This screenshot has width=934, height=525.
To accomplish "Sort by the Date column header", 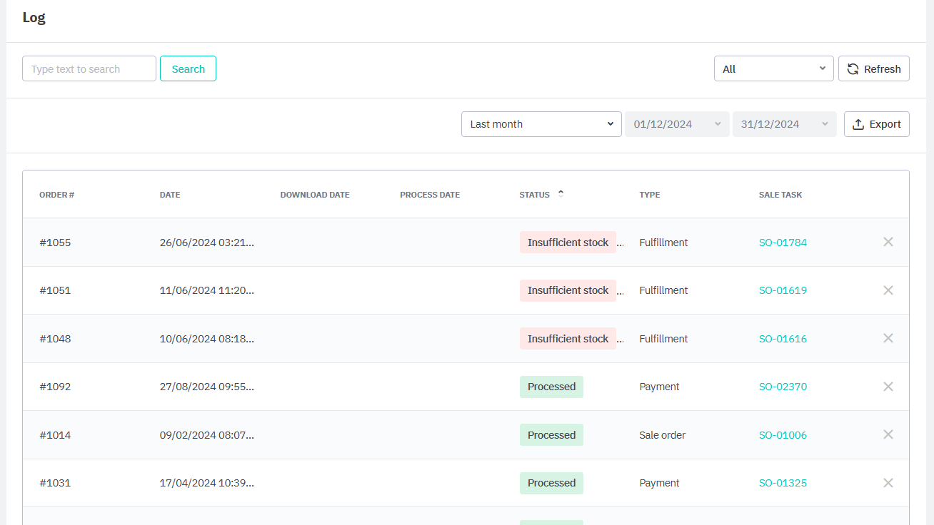I will point(170,195).
